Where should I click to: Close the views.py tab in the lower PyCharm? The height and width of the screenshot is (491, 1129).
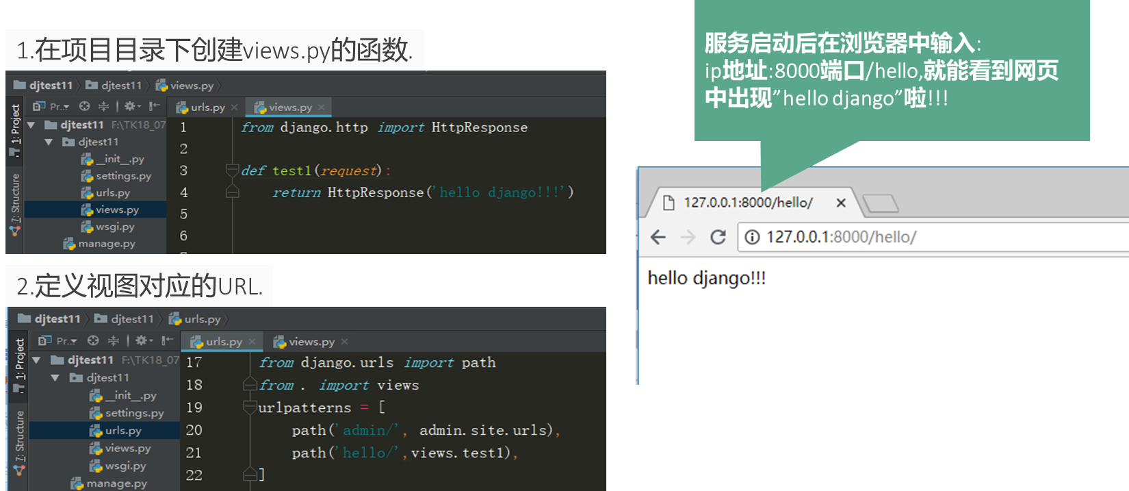click(x=344, y=342)
